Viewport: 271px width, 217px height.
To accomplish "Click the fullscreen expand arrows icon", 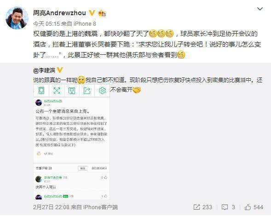I will click(x=57, y=90).
